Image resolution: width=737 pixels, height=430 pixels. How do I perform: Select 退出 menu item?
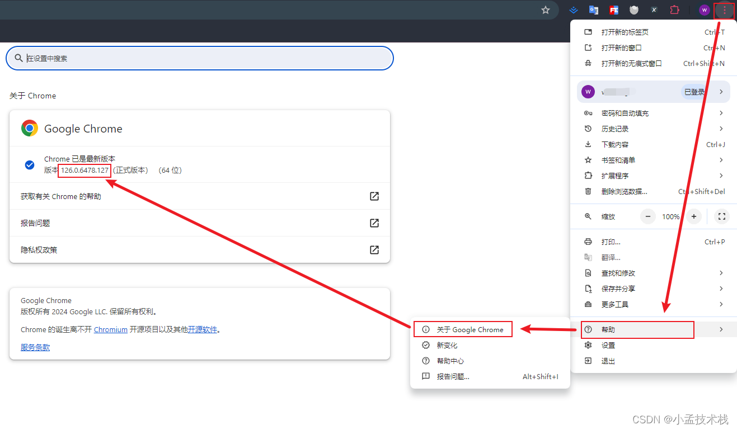coord(654,361)
